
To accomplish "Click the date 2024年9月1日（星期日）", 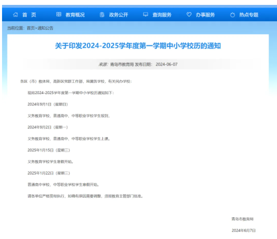I will pos(48,104).
